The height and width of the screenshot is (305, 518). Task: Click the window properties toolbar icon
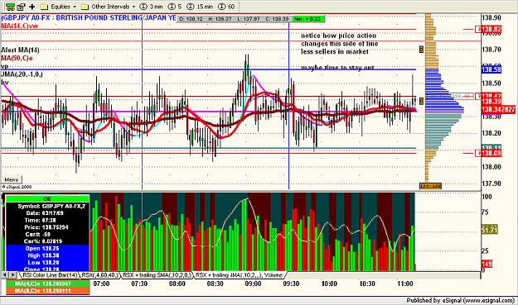21,7
